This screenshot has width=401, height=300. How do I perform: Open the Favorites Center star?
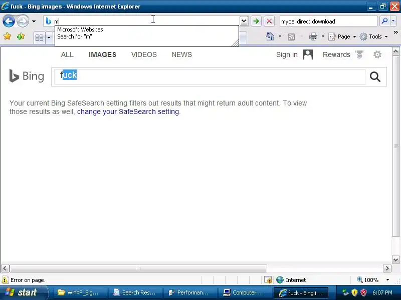(x=8, y=36)
